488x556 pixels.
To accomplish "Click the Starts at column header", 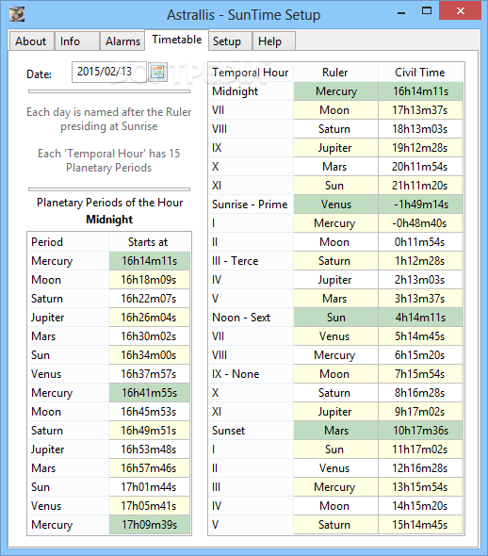I will click(149, 242).
